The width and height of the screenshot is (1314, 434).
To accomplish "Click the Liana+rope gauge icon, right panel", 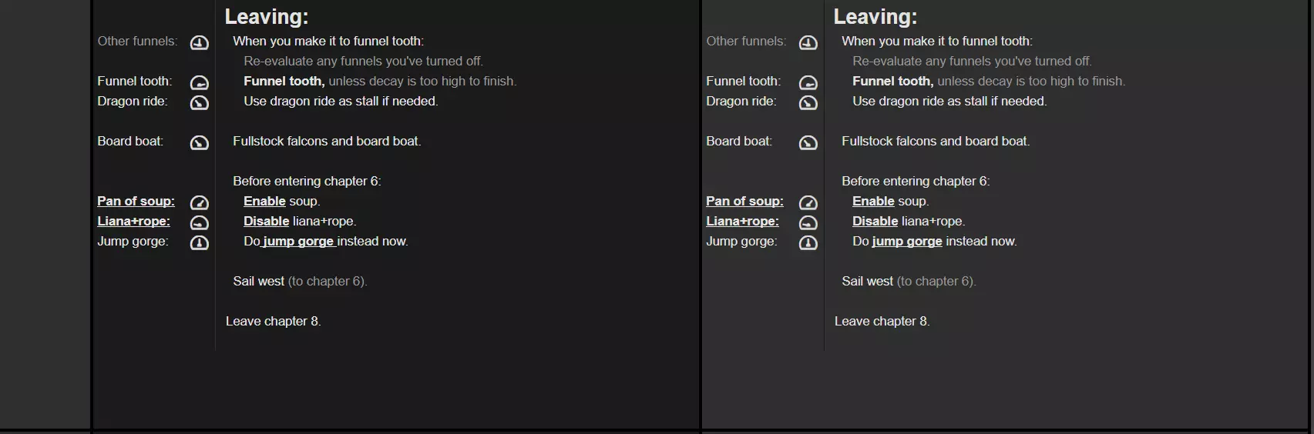I will click(808, 223).
